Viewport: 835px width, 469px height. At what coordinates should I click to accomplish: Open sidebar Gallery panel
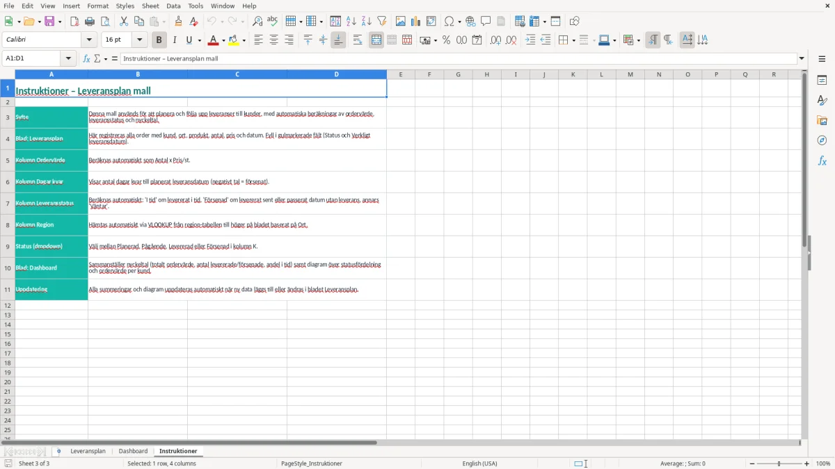point(822,120)
